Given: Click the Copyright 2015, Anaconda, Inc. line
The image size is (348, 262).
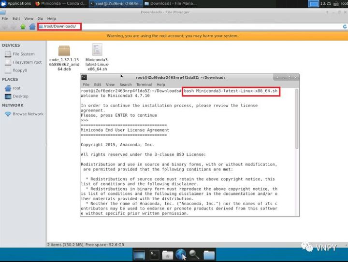Looking at the screenshot, I should [117, 145].
